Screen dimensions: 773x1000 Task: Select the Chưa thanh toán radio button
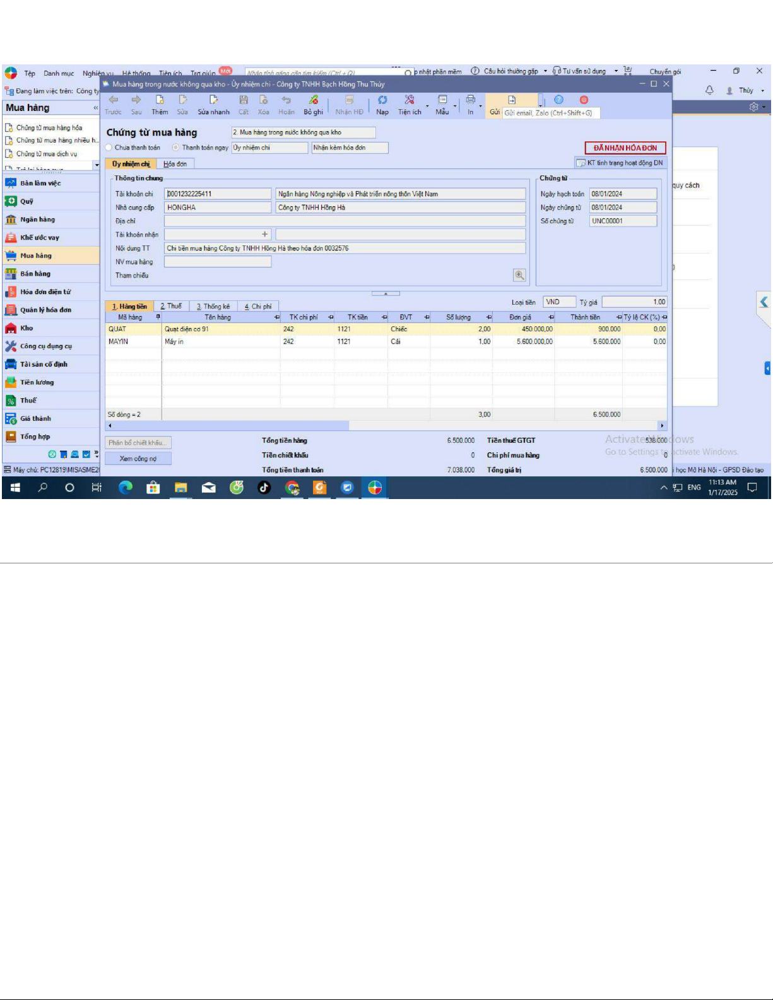pyautogui.click(x=109, y=148)
